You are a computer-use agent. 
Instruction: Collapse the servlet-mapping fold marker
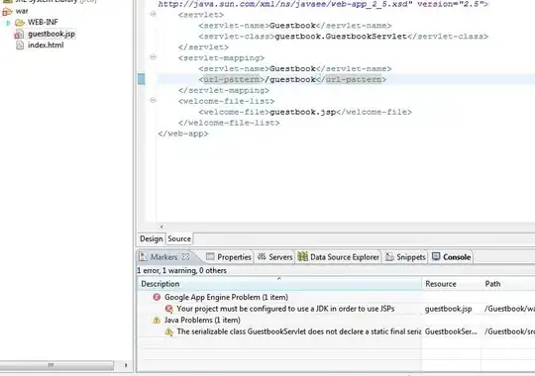[x=154, y=57]
